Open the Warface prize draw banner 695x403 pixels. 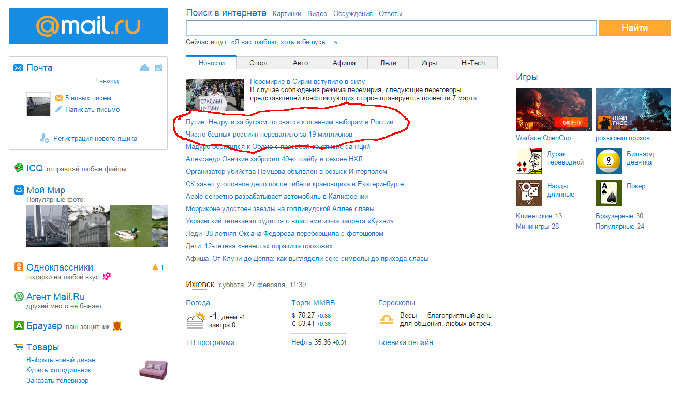click(633, 109)
